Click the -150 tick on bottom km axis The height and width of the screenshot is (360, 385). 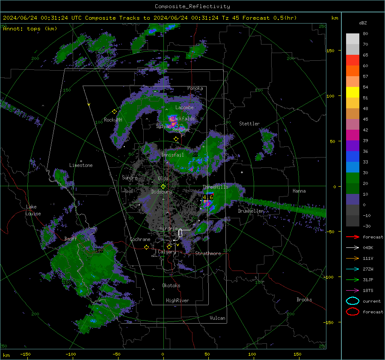(x=25, y=354)
